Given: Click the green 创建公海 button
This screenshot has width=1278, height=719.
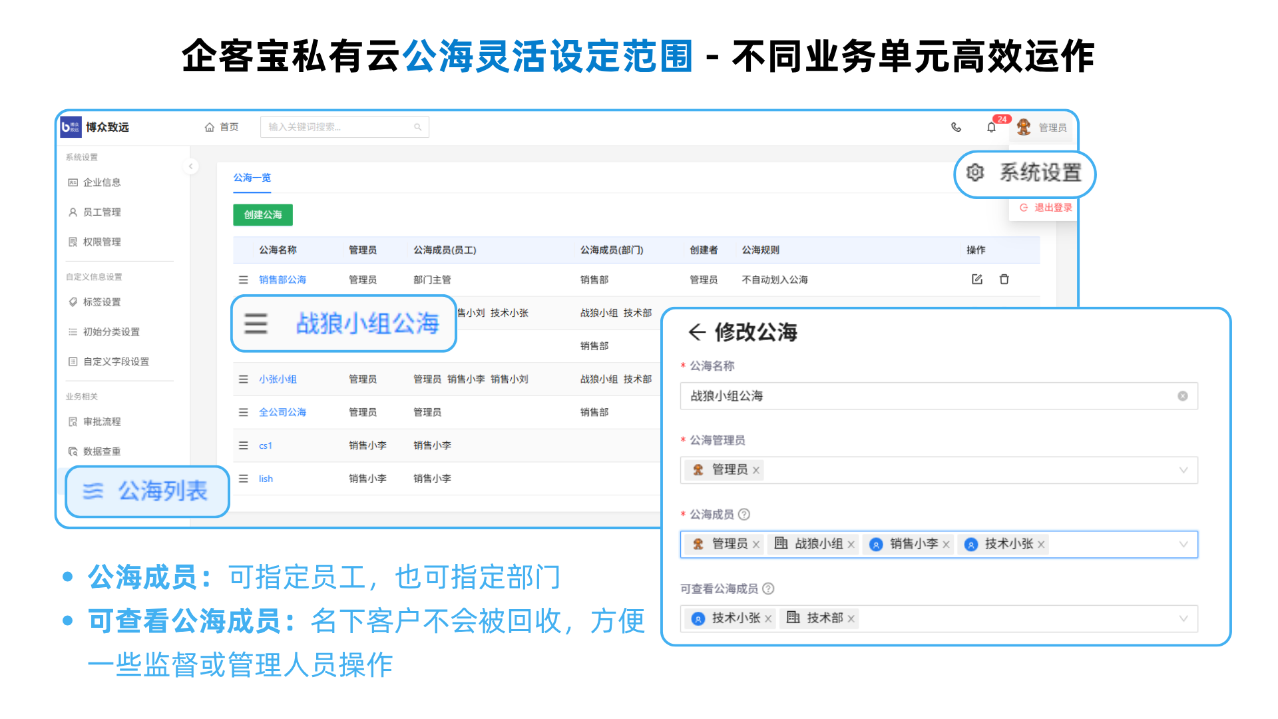Looking at the screenshot, I should click(262, 215).
